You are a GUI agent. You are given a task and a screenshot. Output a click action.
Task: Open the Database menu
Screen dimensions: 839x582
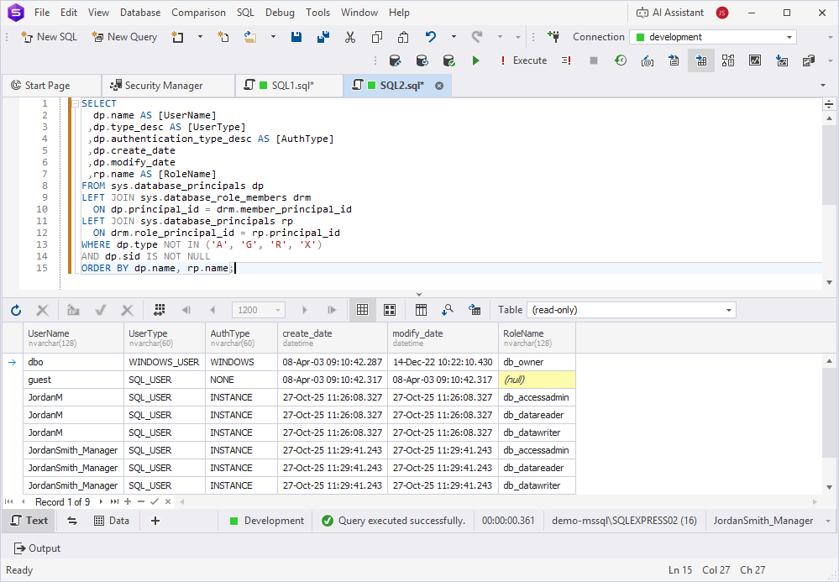pos(139,13)
